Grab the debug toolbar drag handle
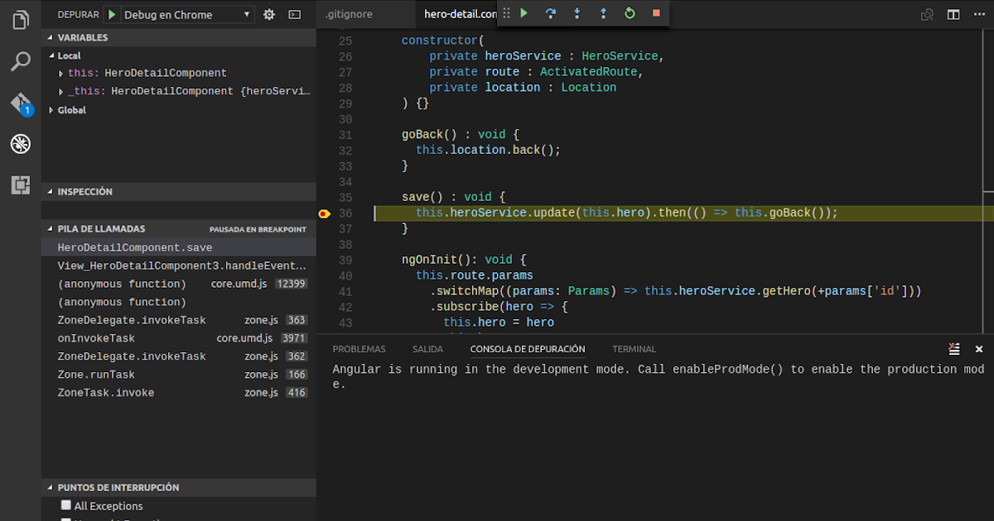Viewport: 994px width, 521px height. [506, 13]
